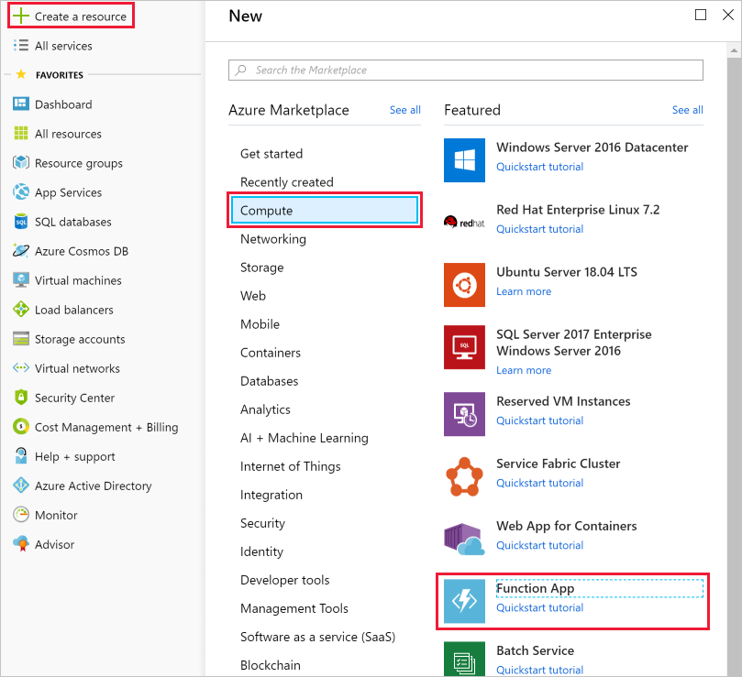Viewport: 742px width, 677px height.
Task: Click the Resource groups cube icon
Action: pyautogui.click(x=21, y=163)
